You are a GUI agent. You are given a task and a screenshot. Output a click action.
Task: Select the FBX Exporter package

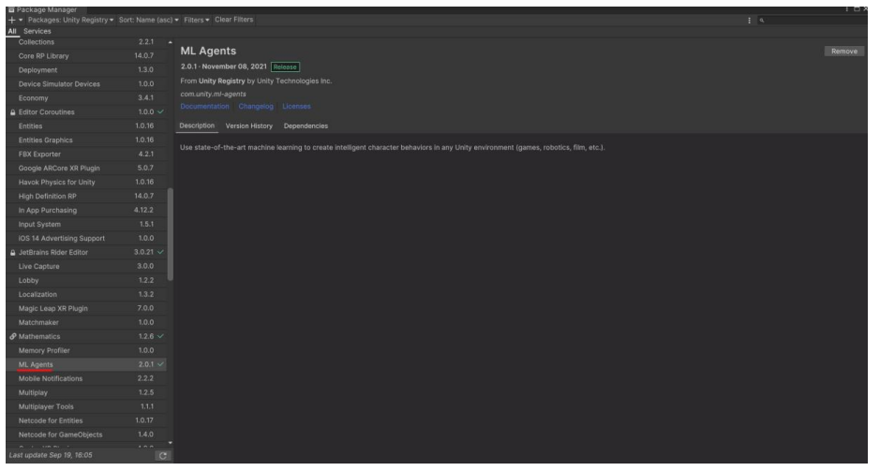click(86, 155)
